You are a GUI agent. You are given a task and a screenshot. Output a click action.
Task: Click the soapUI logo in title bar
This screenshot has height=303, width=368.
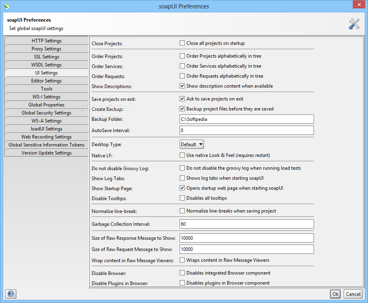point(7,6)
